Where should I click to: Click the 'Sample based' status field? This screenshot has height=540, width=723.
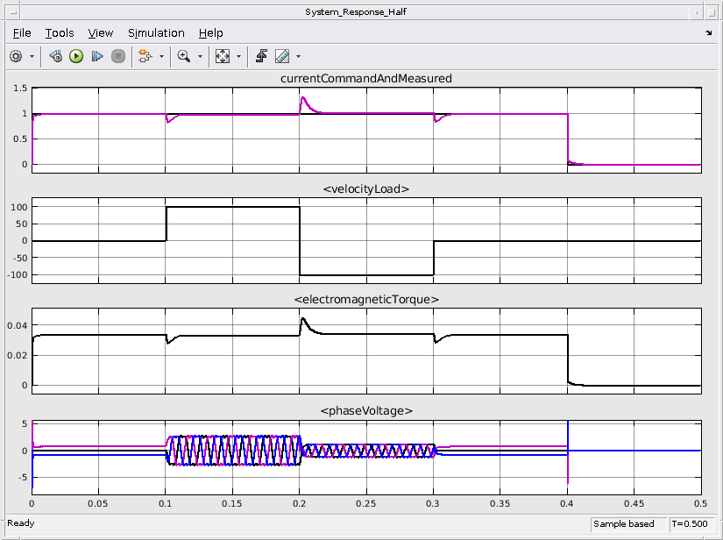point(628,524)
